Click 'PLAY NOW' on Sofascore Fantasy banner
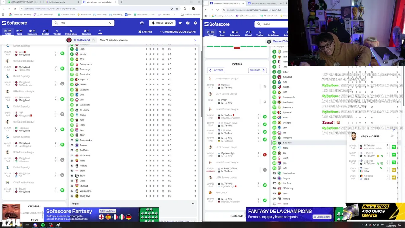Viewport: 405px width, 228px height. point(108,211)
